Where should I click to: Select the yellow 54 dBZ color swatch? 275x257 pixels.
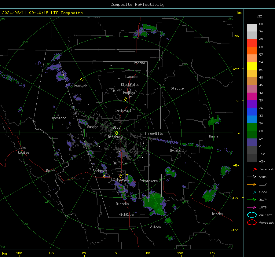252,66
